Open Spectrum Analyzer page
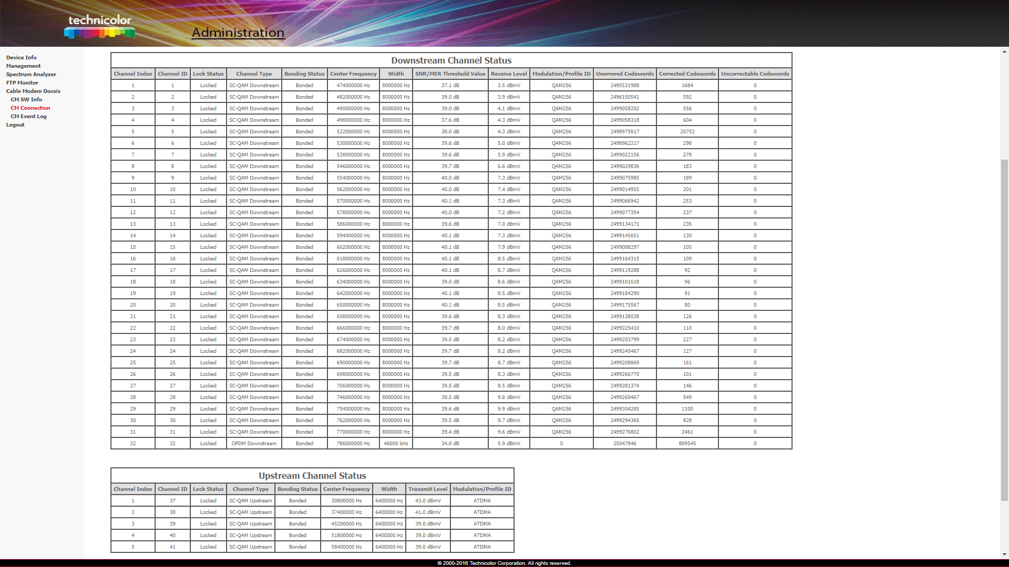Image resolution: width=1009 pixels, height=567 pixels. click(x=31, y=75)
